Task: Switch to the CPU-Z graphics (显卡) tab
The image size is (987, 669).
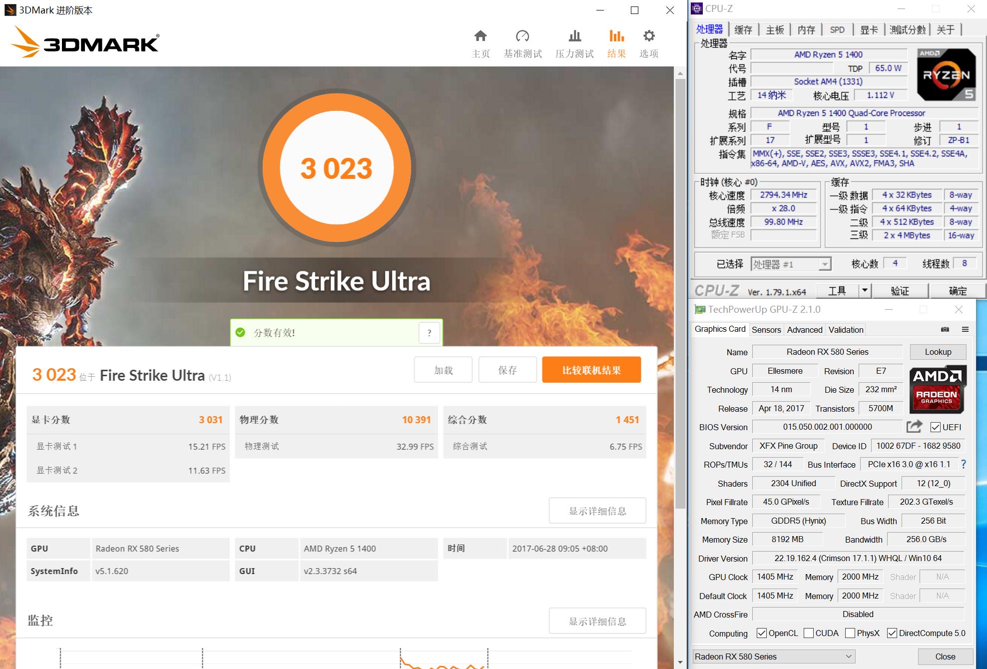Action: coord(869,30)
